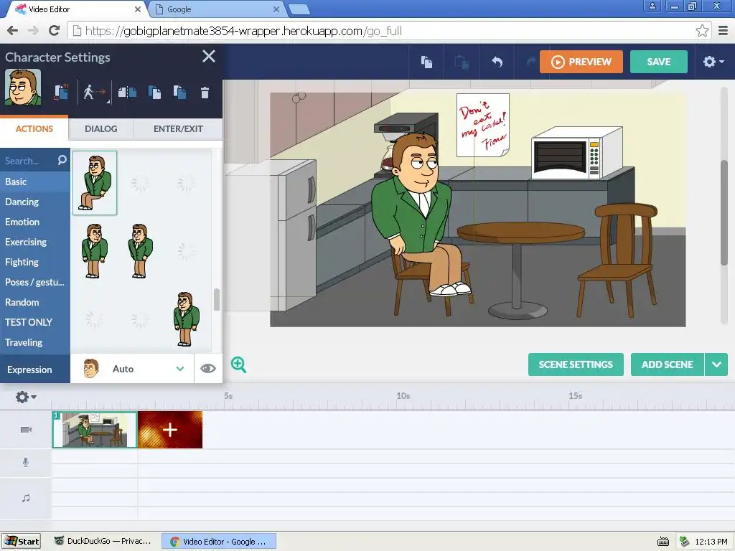Click the copy icon in top toolbar
The height and width of the screenshot is (551, 735).
click(x=426, y=62)
